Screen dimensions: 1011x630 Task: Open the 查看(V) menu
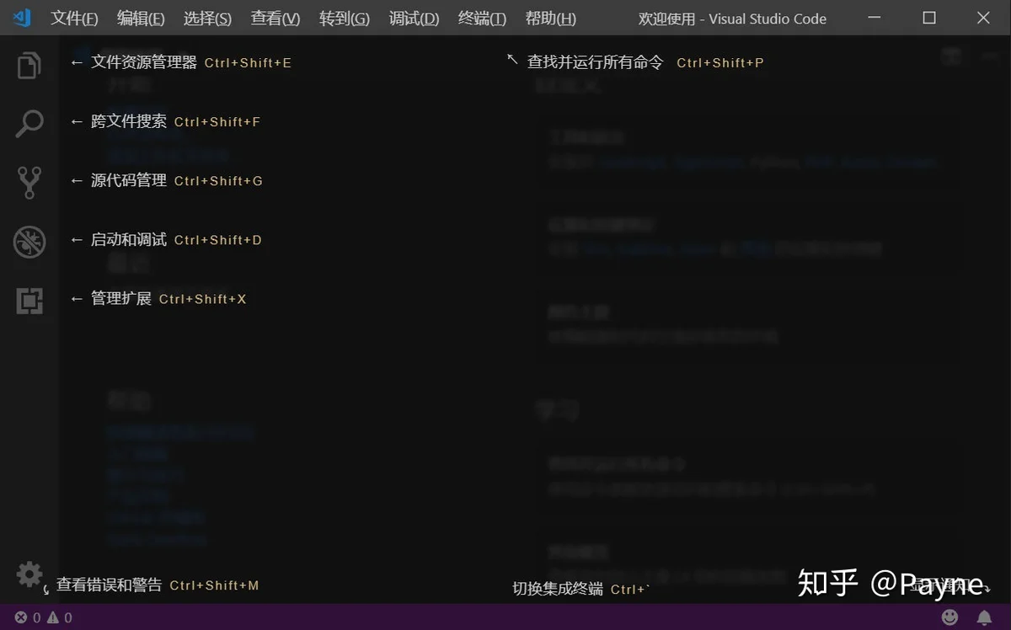click(275, 19)
